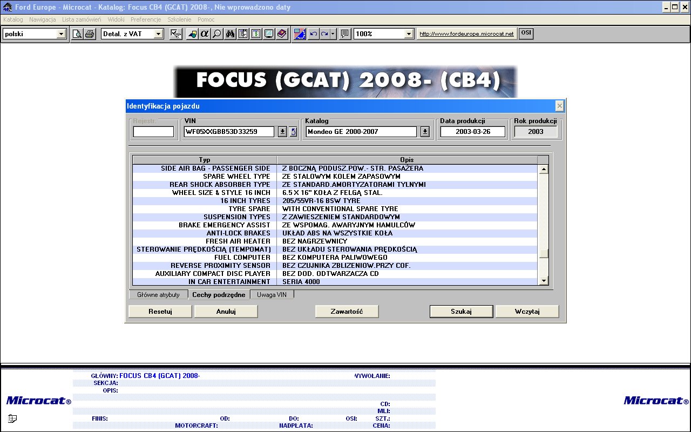Click the Rok produkcji field showing 2003
The image size is (691, 432).
[536, 132]
